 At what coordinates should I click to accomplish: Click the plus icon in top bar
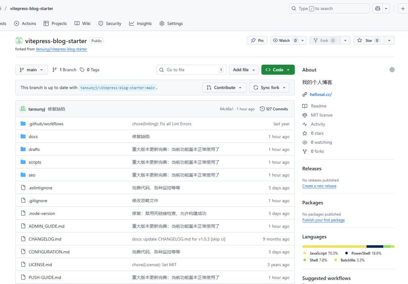tap(403, 9)
